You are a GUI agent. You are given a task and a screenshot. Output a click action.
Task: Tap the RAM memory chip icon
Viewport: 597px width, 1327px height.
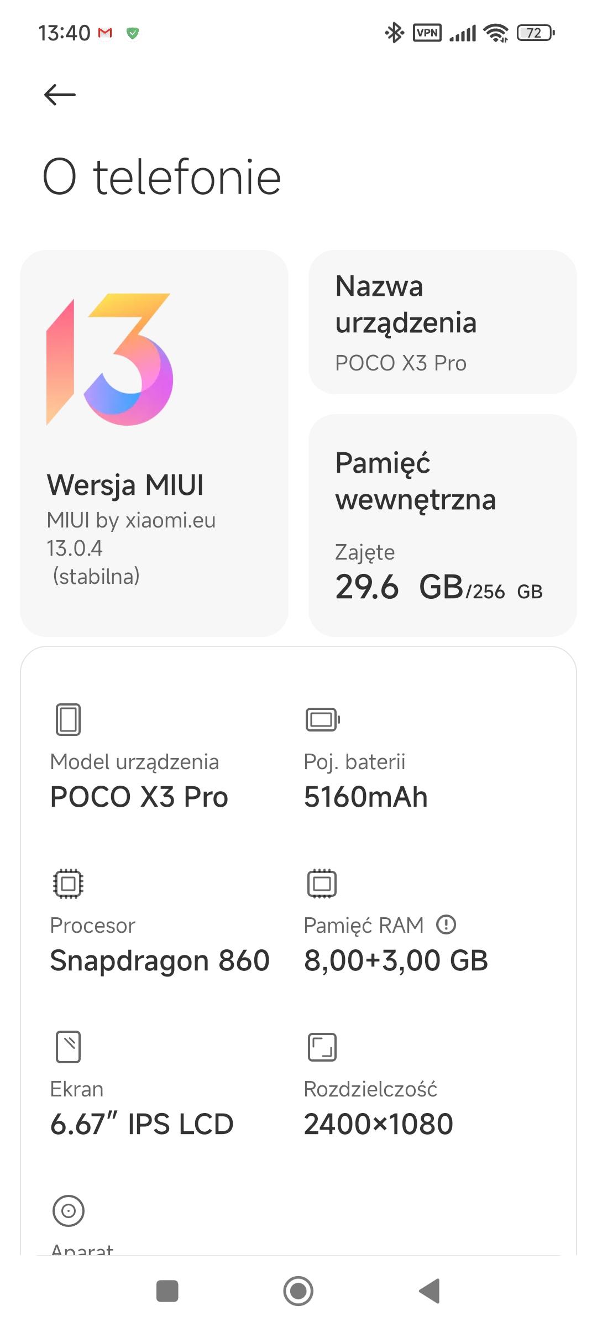322,883
